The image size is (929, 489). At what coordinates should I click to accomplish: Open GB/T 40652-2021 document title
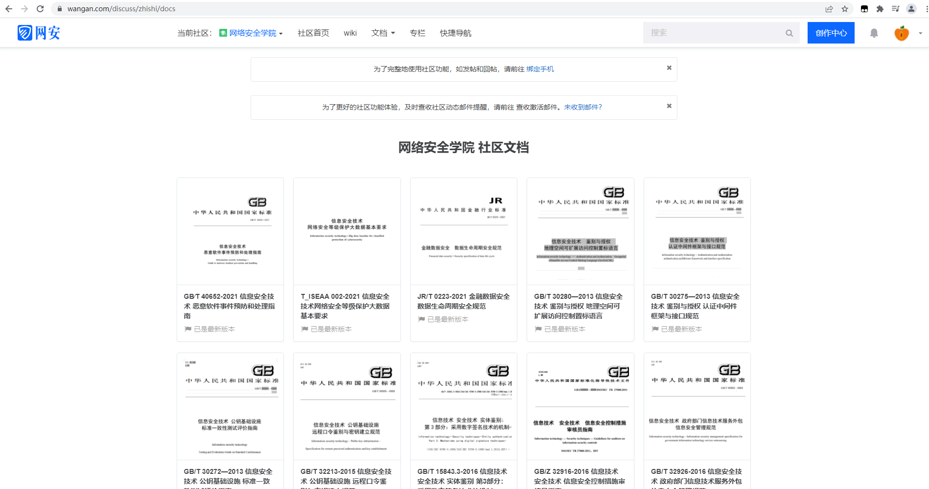[x=230, y=306]
